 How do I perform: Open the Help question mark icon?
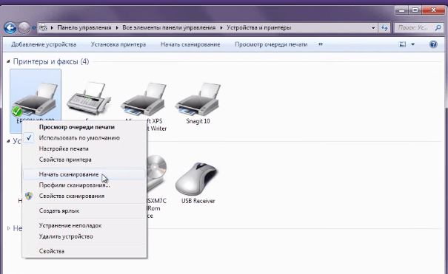tap(433, 44)
